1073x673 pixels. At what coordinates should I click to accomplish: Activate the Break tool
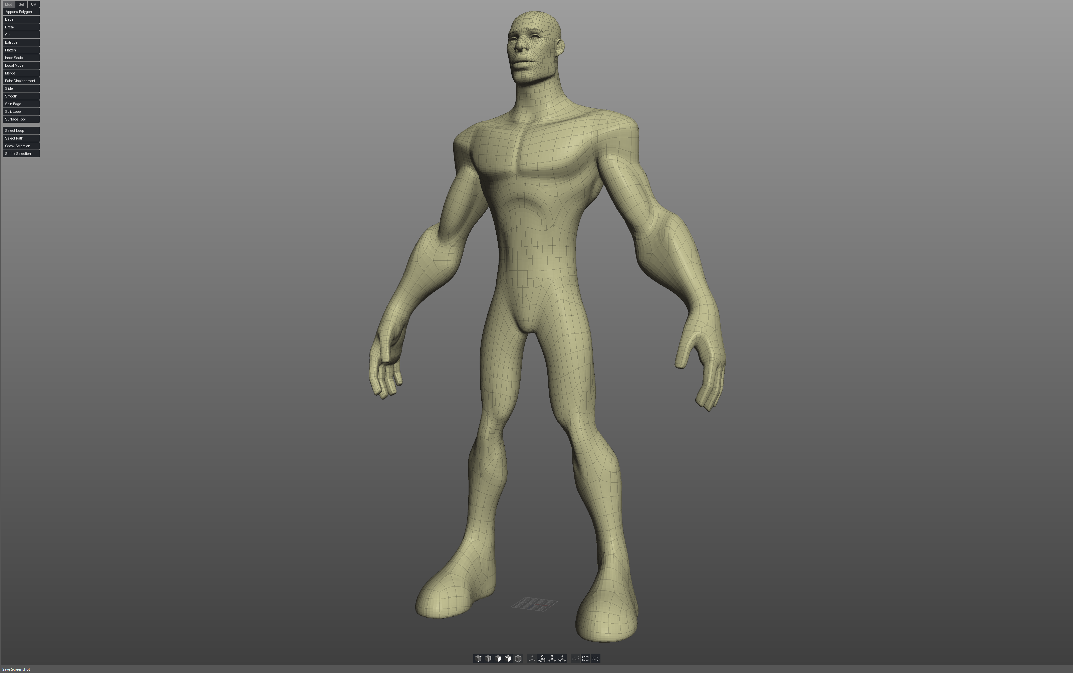[x=21, y=27]
